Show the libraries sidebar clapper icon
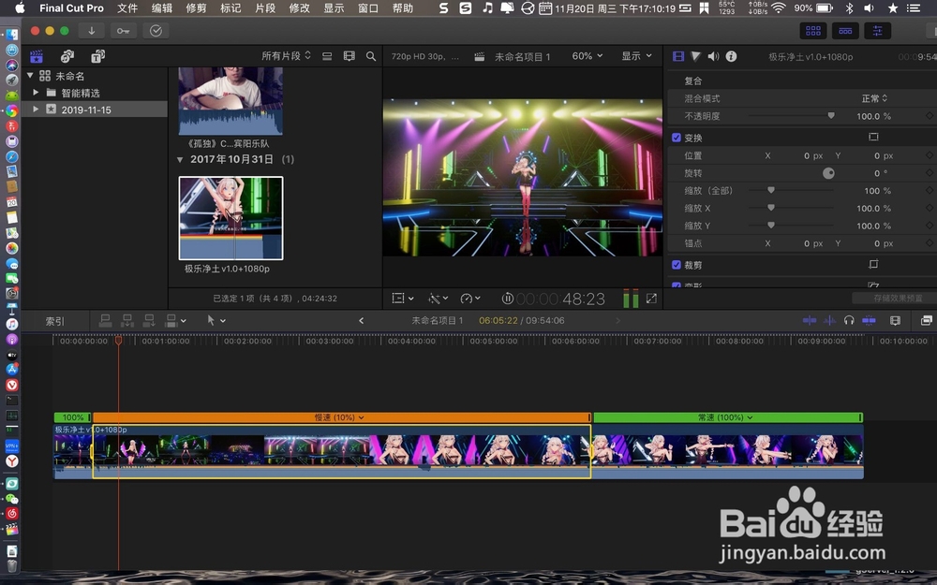This screenshot has height=585, width=937. pyautogui.click(x=37, y=56)
